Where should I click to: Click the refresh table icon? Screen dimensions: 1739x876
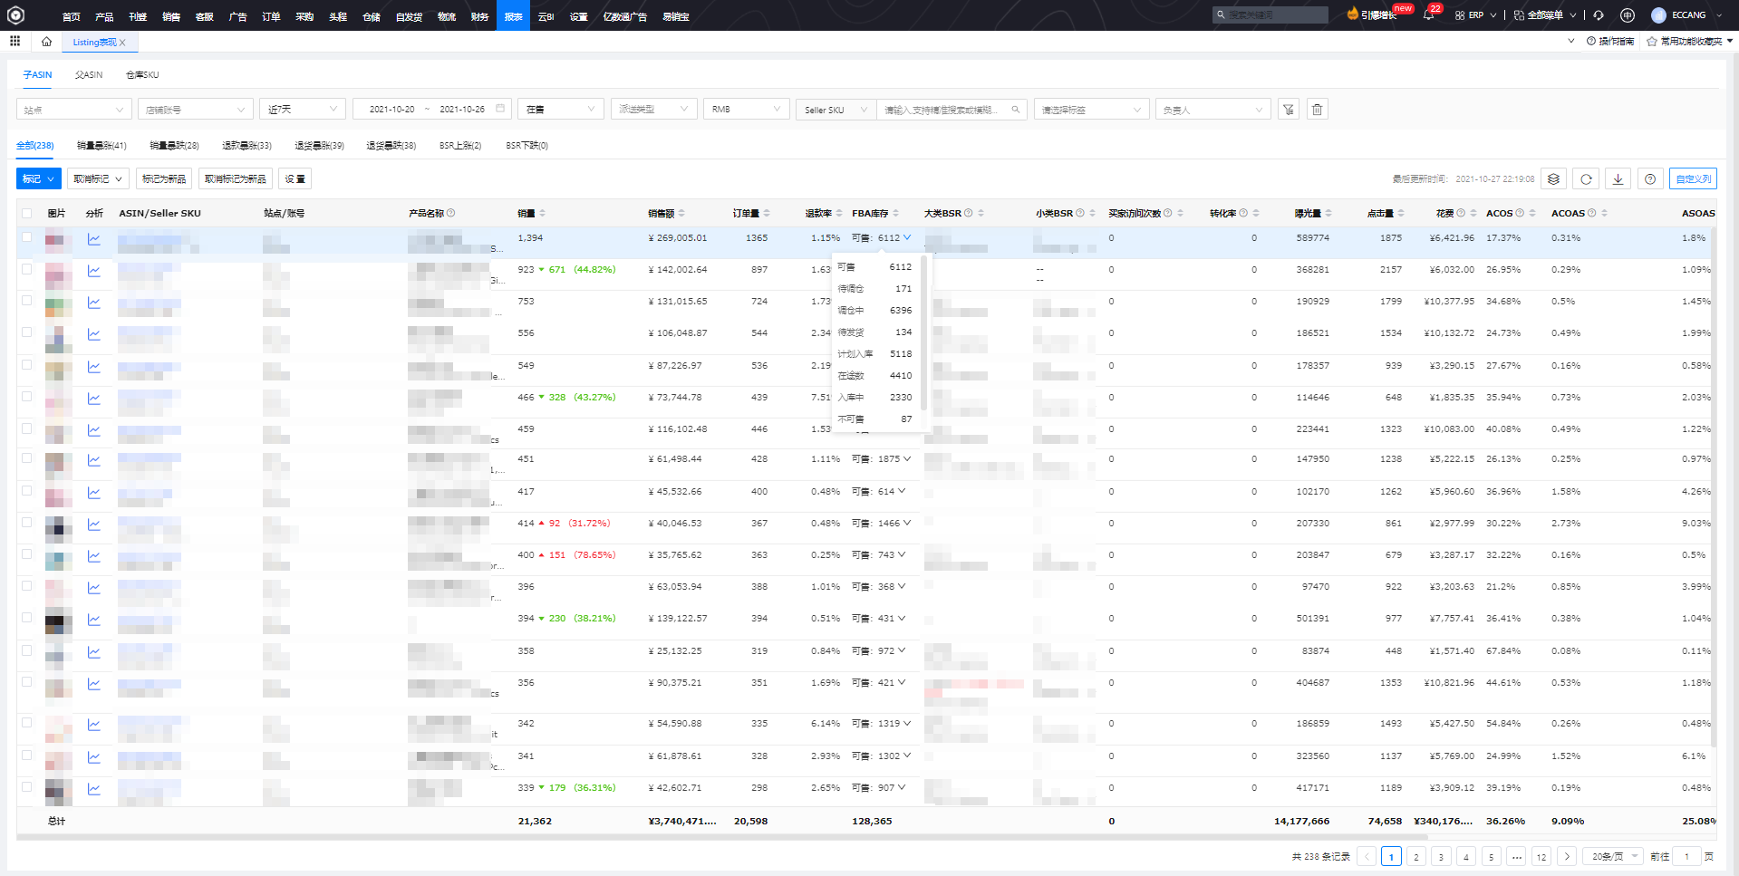click(x=1586, y=179)
